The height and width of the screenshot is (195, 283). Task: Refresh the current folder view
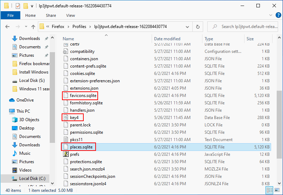198,27
